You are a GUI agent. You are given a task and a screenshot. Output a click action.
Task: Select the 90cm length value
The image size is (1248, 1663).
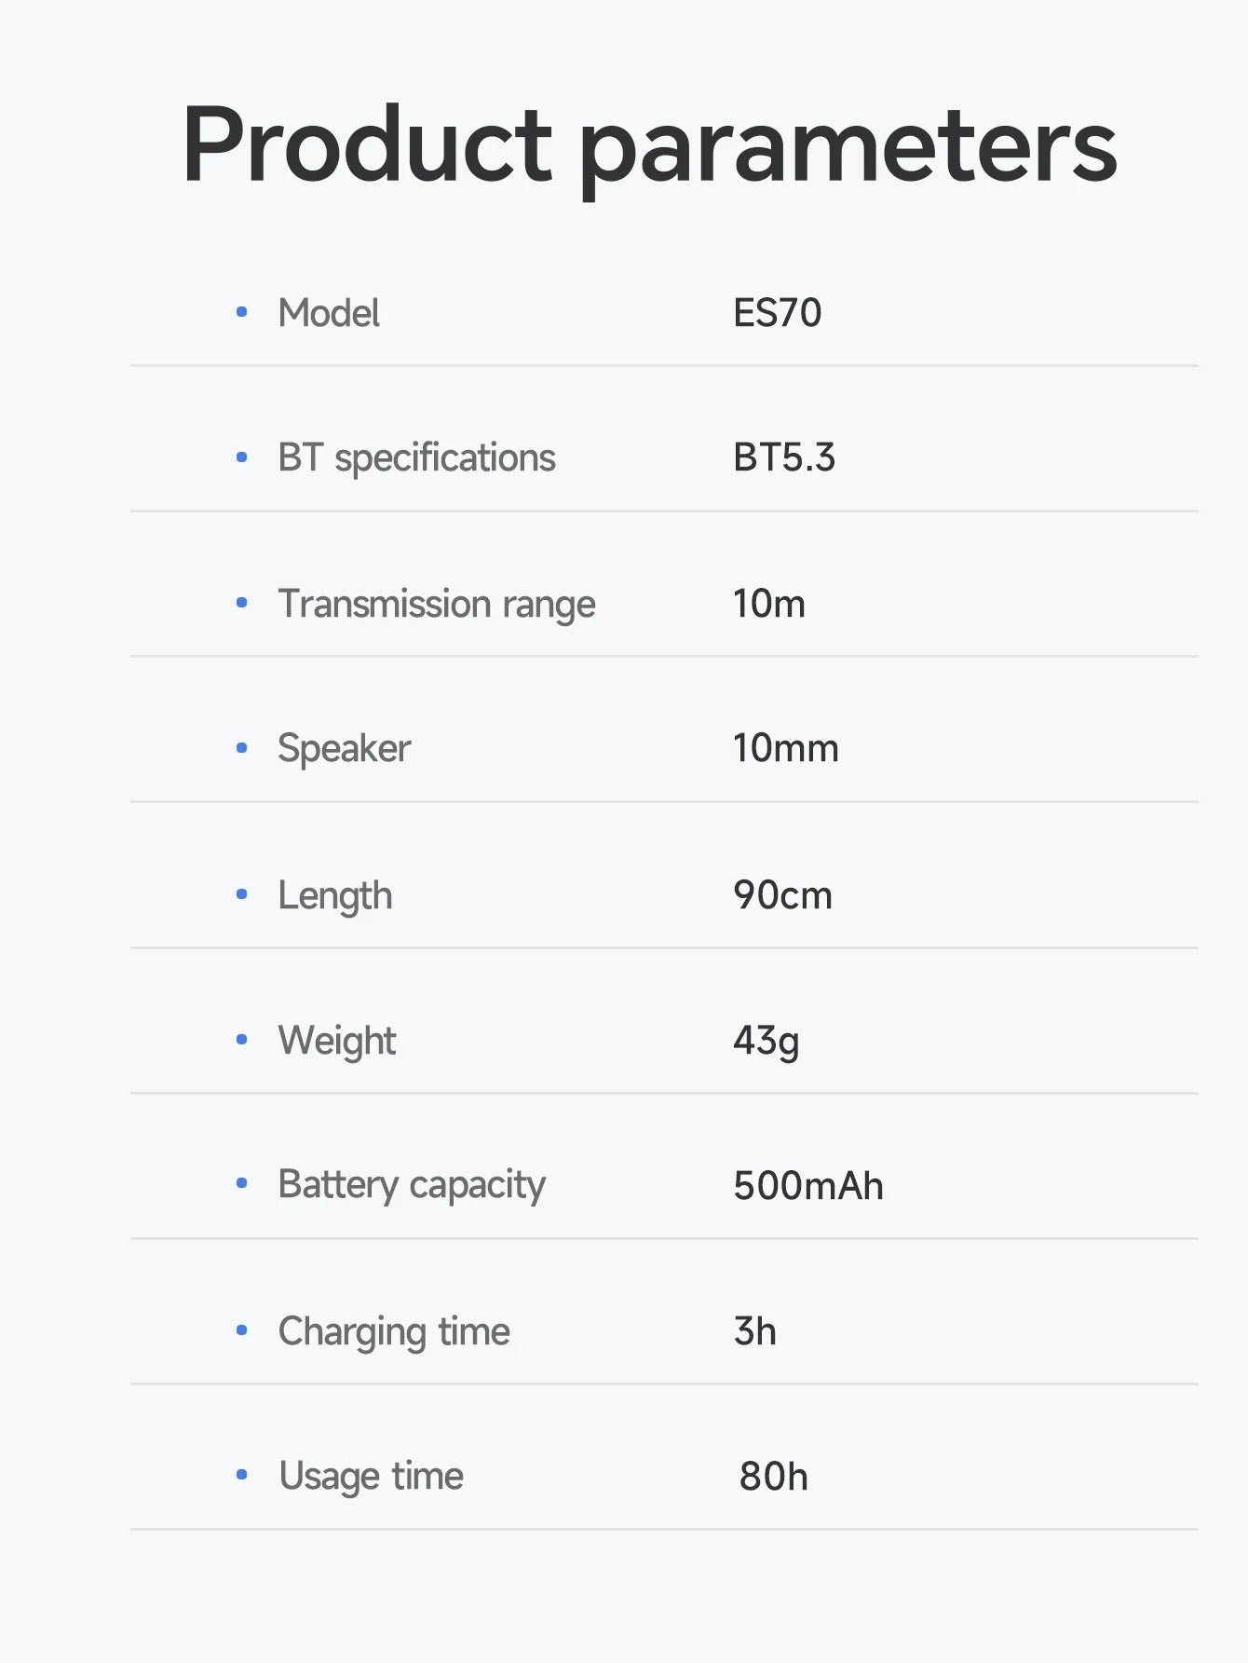pyautogui.click(x=782, y=895)
